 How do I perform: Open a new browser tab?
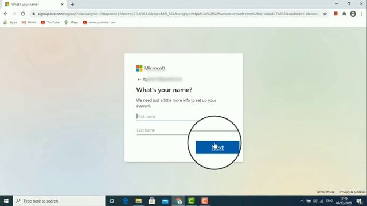72,5
